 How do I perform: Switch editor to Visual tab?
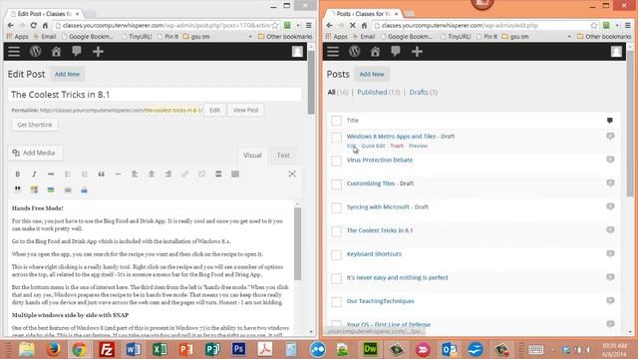(252, 156)
